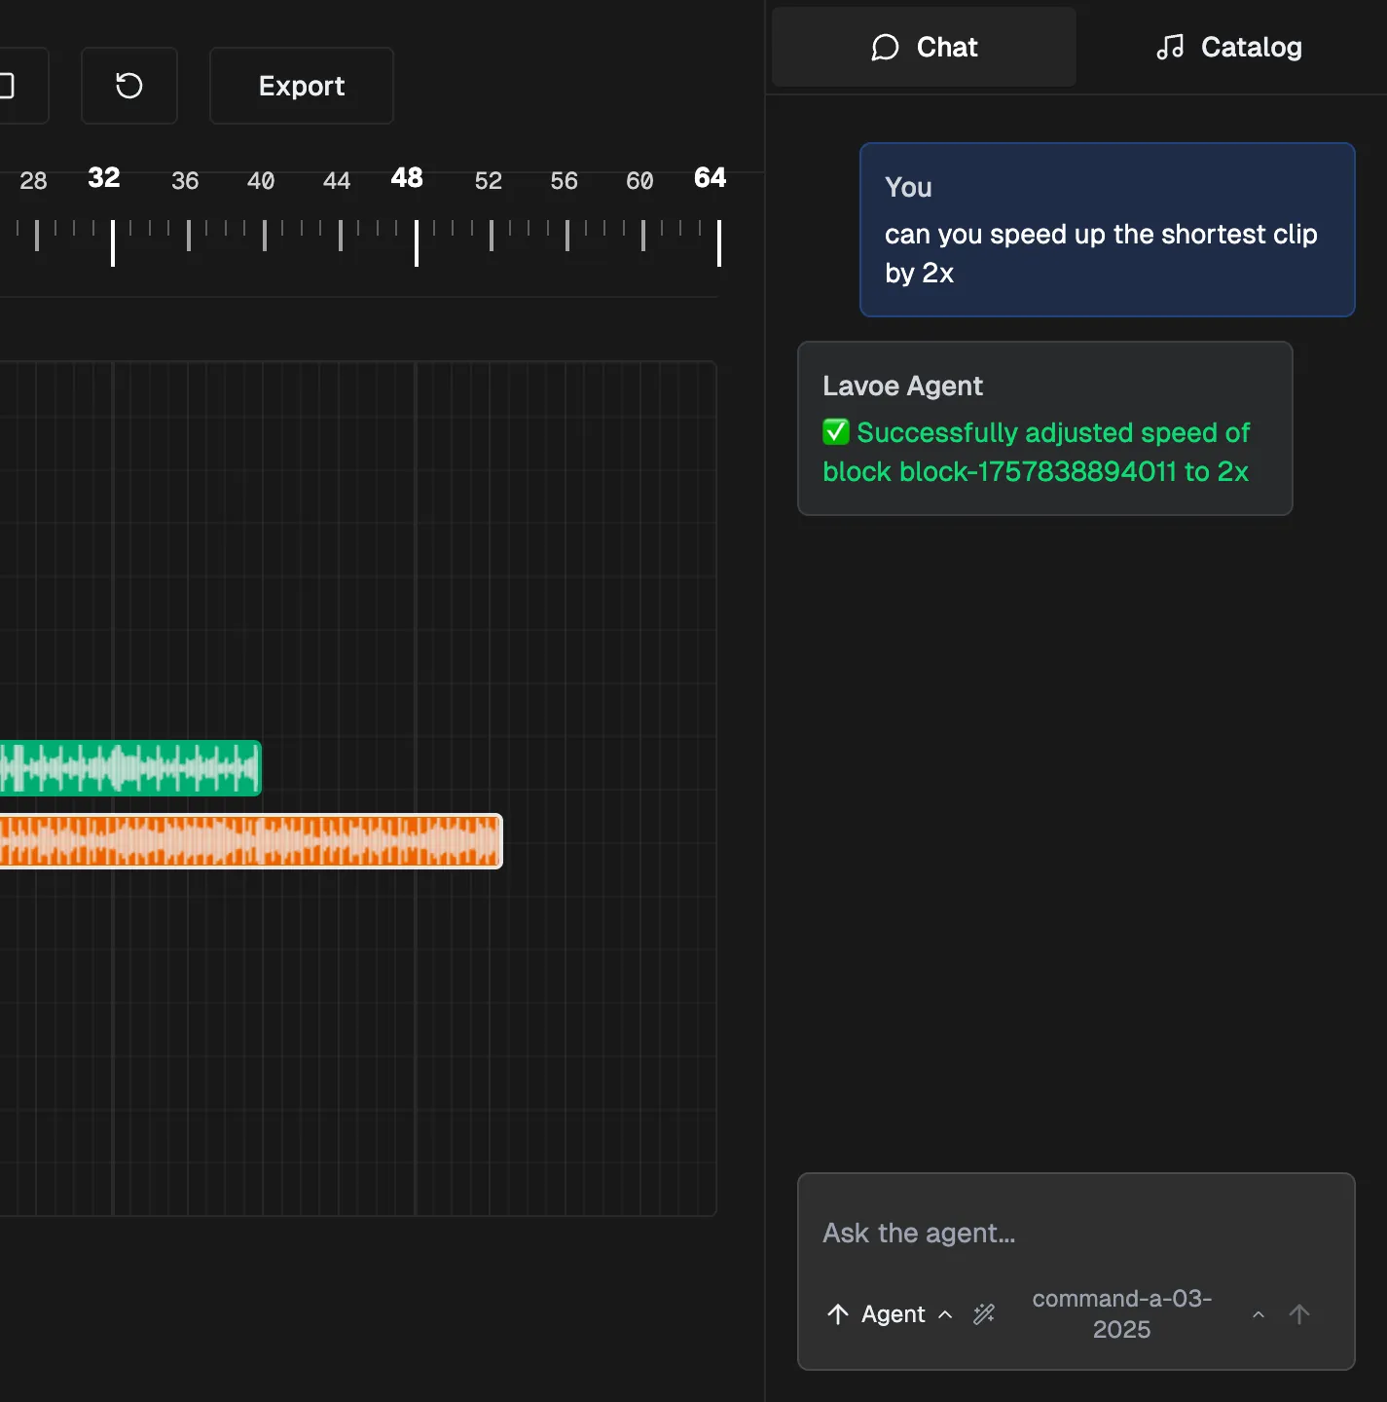This screenshot has width=1387, height=1402.
Task: Click the Lavoe Agent response card
Action: coord(1044,428)
